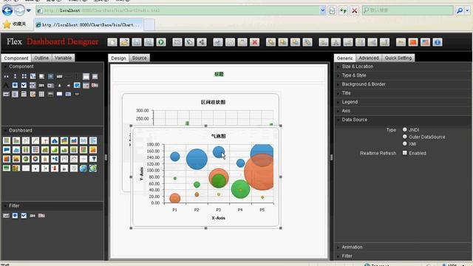Select the letter A label component
Screen dimensions: 473x266
[6, 86]
